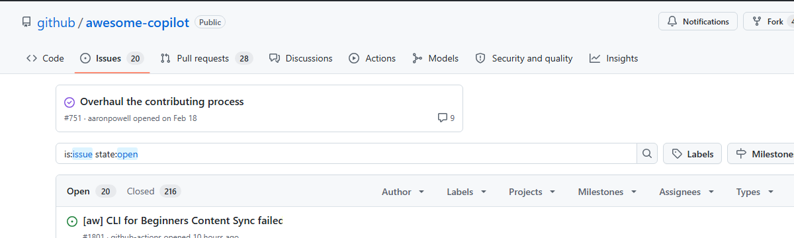Show Open issues filter
794x238 pixels.
(x=91, y=192)
